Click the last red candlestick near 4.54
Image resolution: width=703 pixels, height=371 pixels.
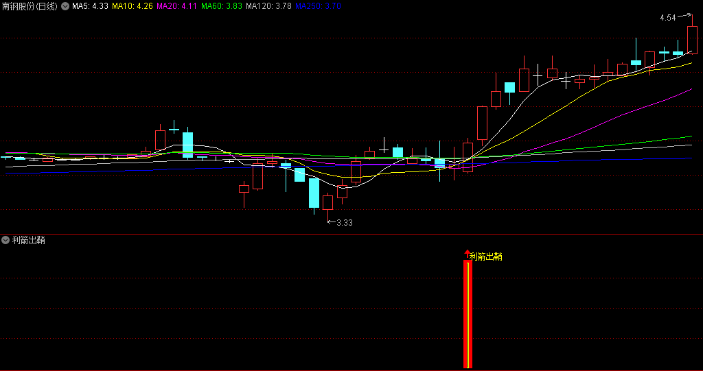692,40
